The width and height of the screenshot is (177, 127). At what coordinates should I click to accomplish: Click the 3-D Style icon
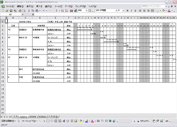(114, 121)
